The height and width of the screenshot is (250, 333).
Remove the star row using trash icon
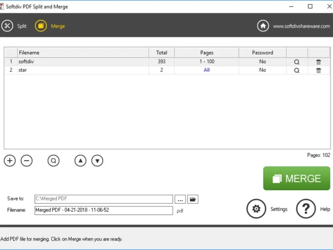(x=318, y=70)
